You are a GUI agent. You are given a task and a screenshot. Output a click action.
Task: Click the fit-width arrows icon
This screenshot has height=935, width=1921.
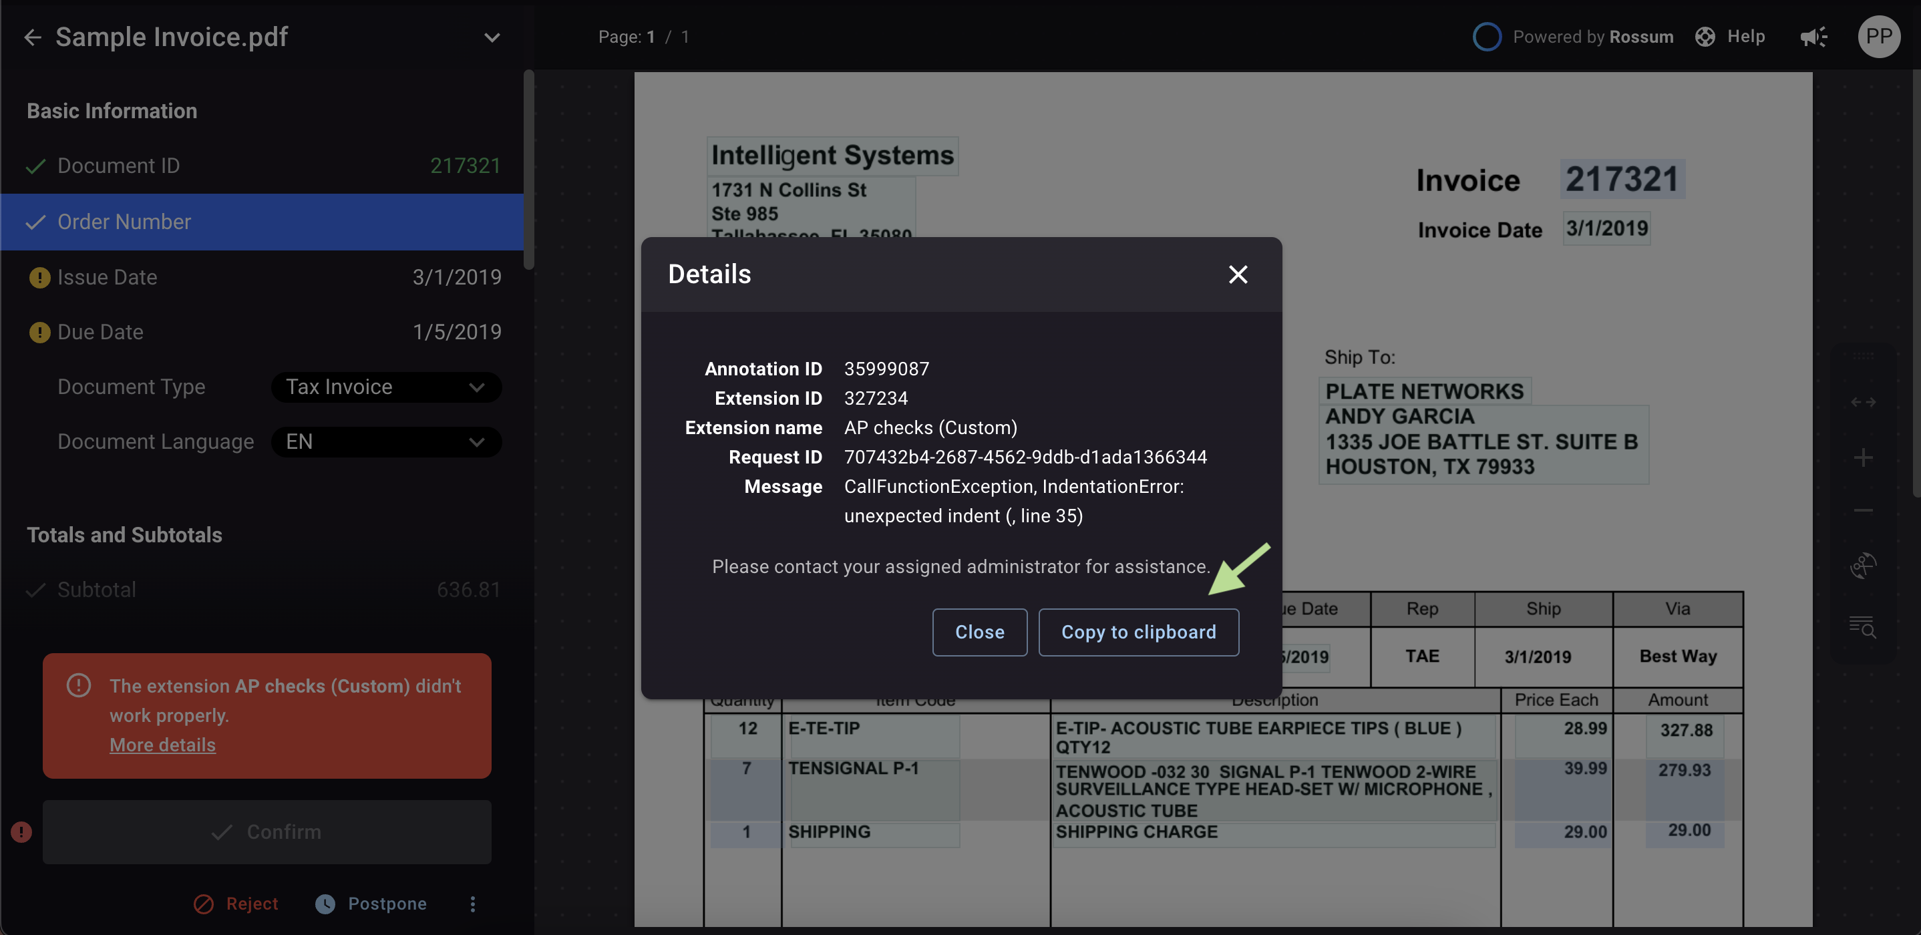click(x=1863, y=402)
